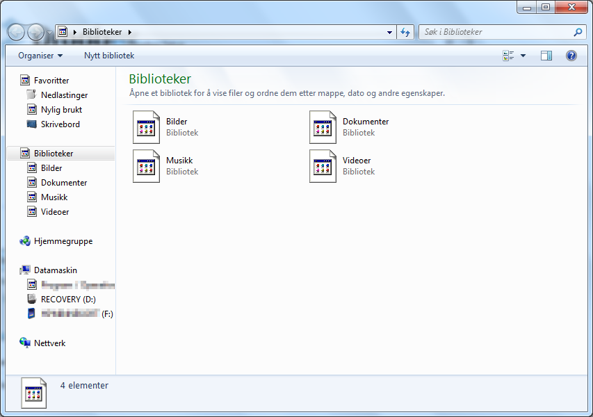
Task: Select the Musikk library icon in main pane
Action: coord(146,166)
